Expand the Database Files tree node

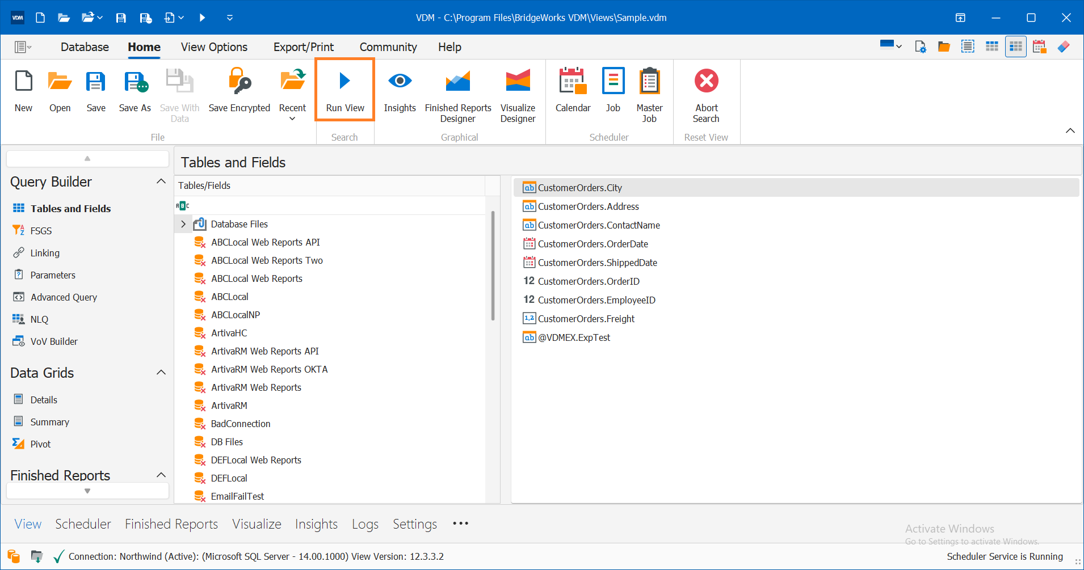(183, 224)
